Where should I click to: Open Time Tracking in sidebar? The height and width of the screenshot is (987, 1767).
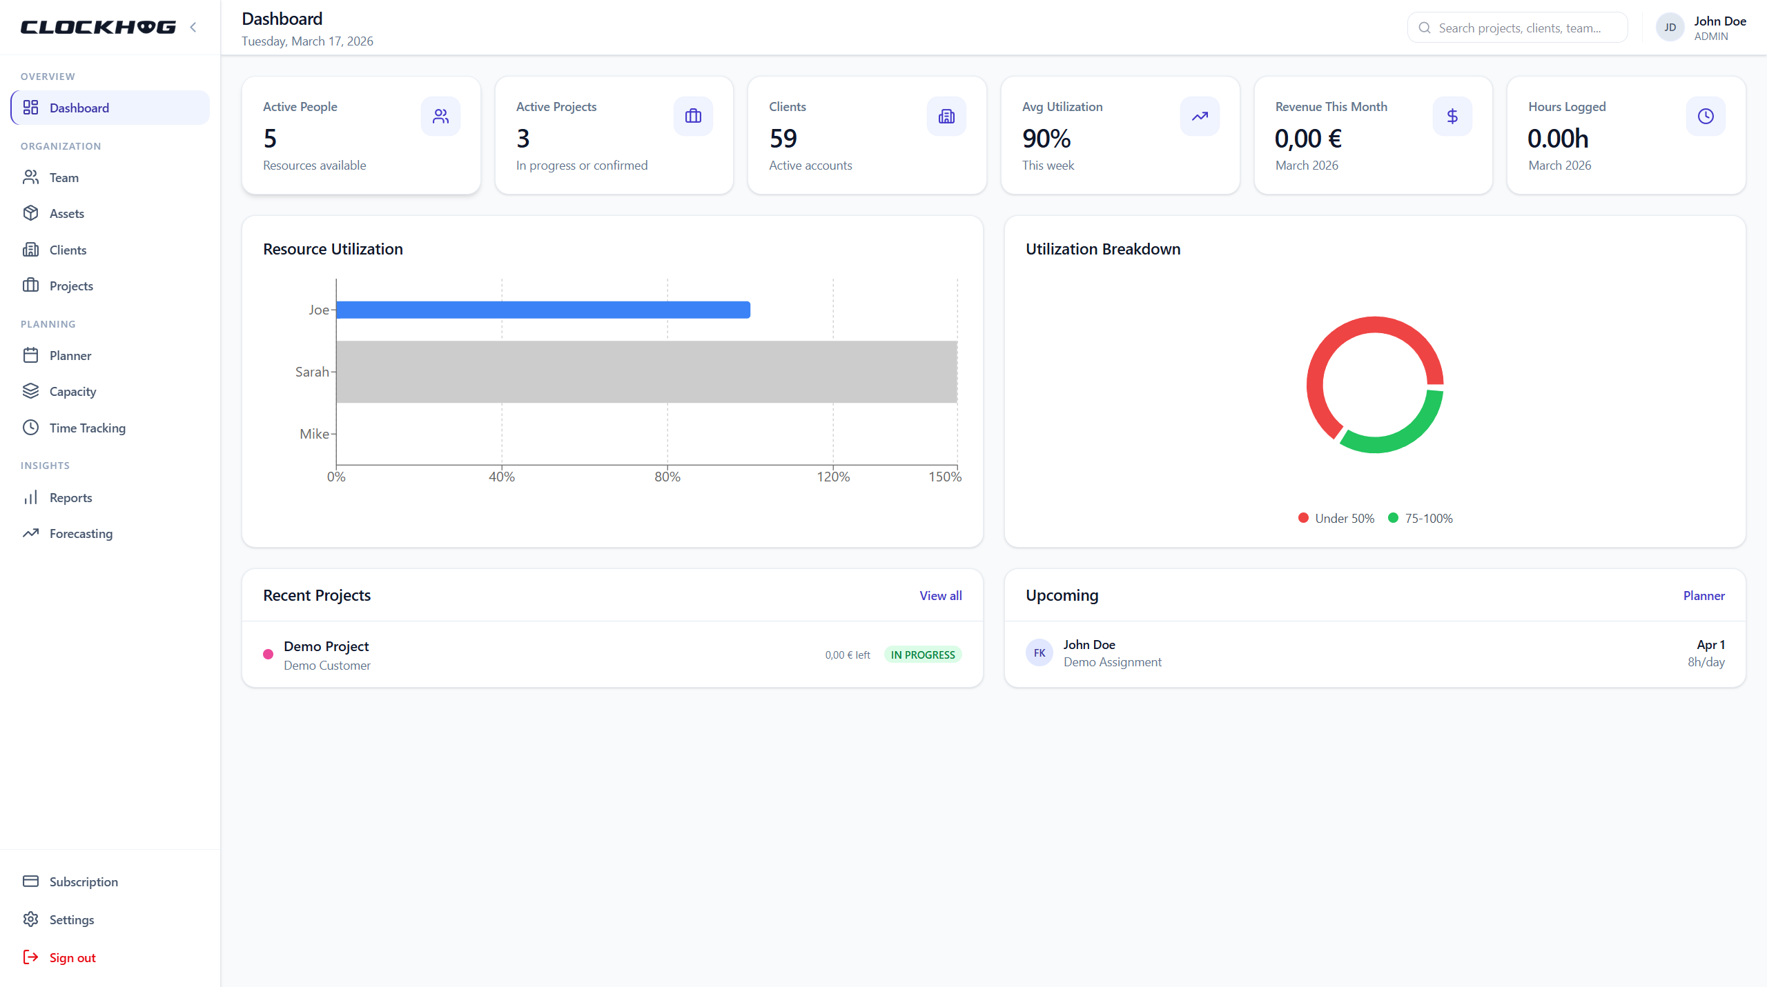[87, 428]
